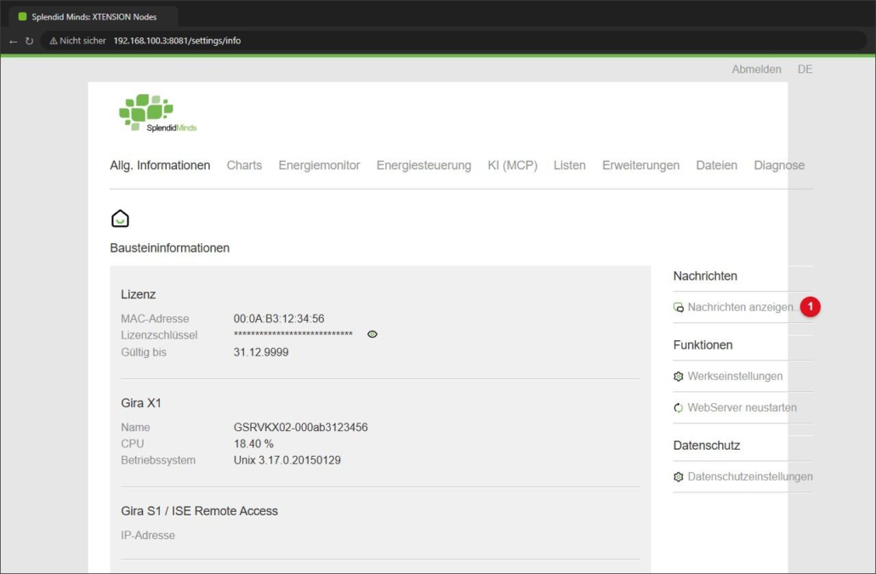Click the 'CPU' label
Screen dimensions: 876x574
pyautogui.click(x=132, y=444)
